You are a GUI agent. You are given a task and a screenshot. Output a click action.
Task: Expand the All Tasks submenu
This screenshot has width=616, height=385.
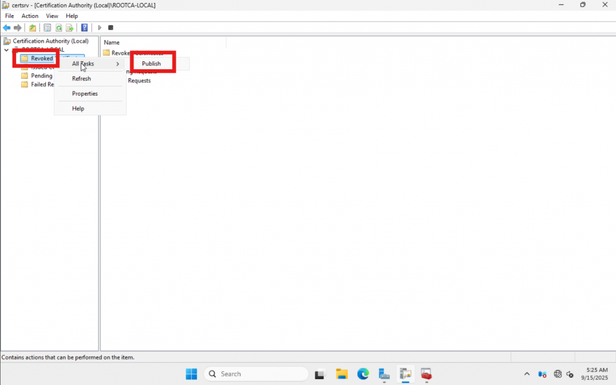tap(90, 64)
